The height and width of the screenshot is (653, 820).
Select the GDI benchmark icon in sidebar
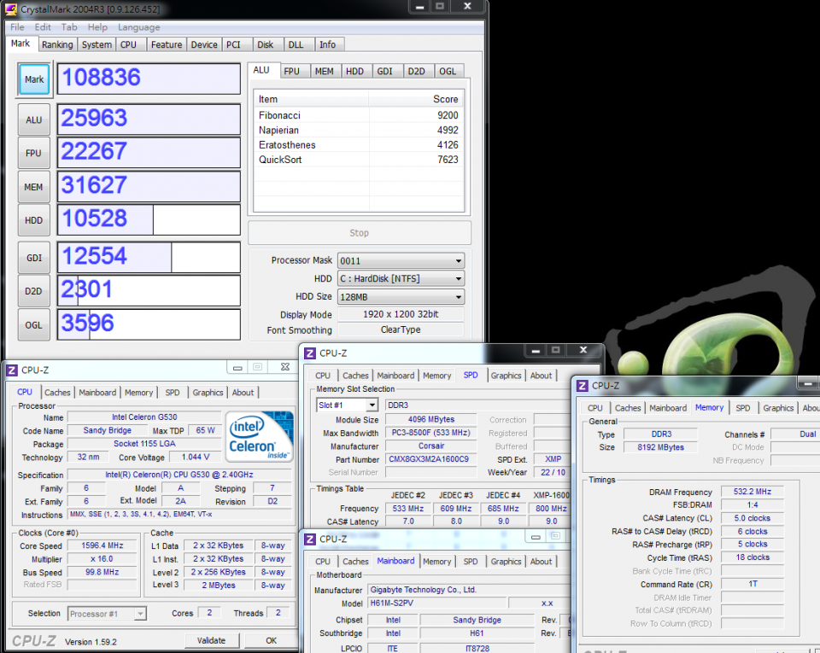[33, 255]
